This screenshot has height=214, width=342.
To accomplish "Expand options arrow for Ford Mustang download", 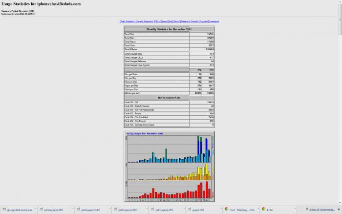I will coord(258,210).
